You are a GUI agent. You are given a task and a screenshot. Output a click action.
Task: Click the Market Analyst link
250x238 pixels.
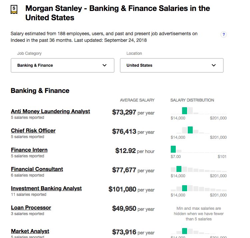click(30, 231)
